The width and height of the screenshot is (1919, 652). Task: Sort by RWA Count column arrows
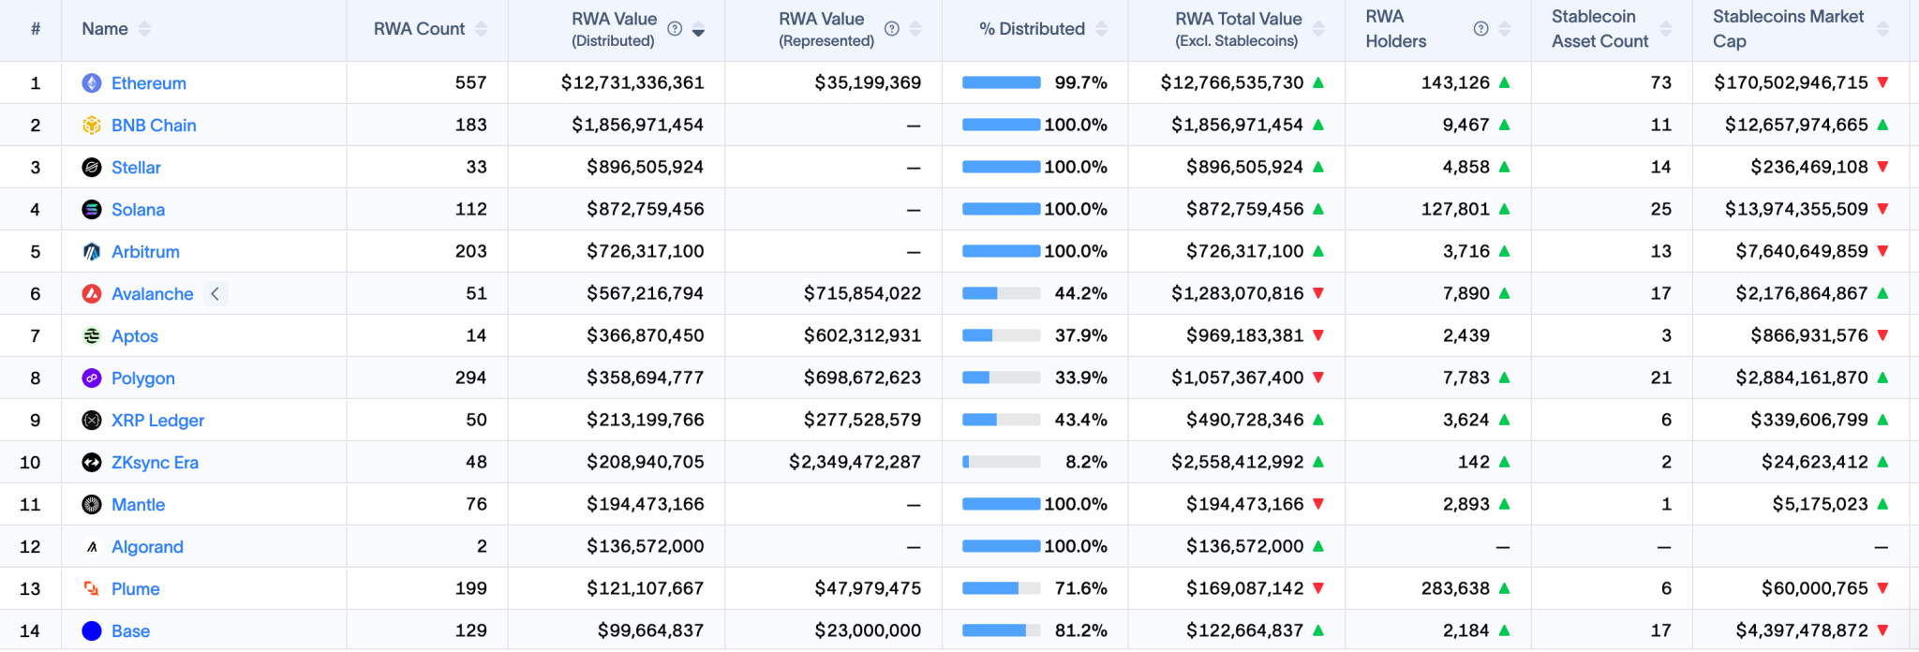pyautogui.click(x=481, y=29)
